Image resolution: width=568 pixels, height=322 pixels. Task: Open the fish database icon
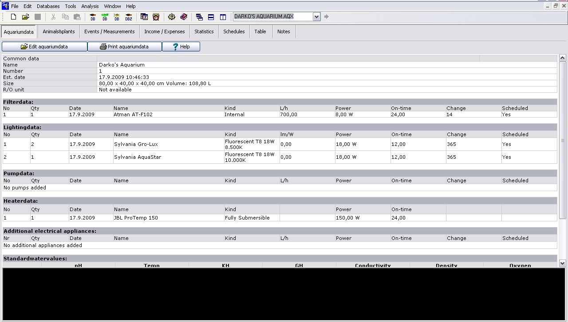(93, 17)
